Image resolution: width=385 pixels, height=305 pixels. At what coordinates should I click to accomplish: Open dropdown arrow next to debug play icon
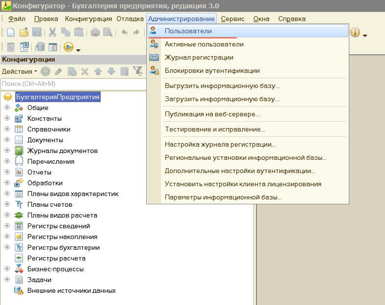click(78, 50)
